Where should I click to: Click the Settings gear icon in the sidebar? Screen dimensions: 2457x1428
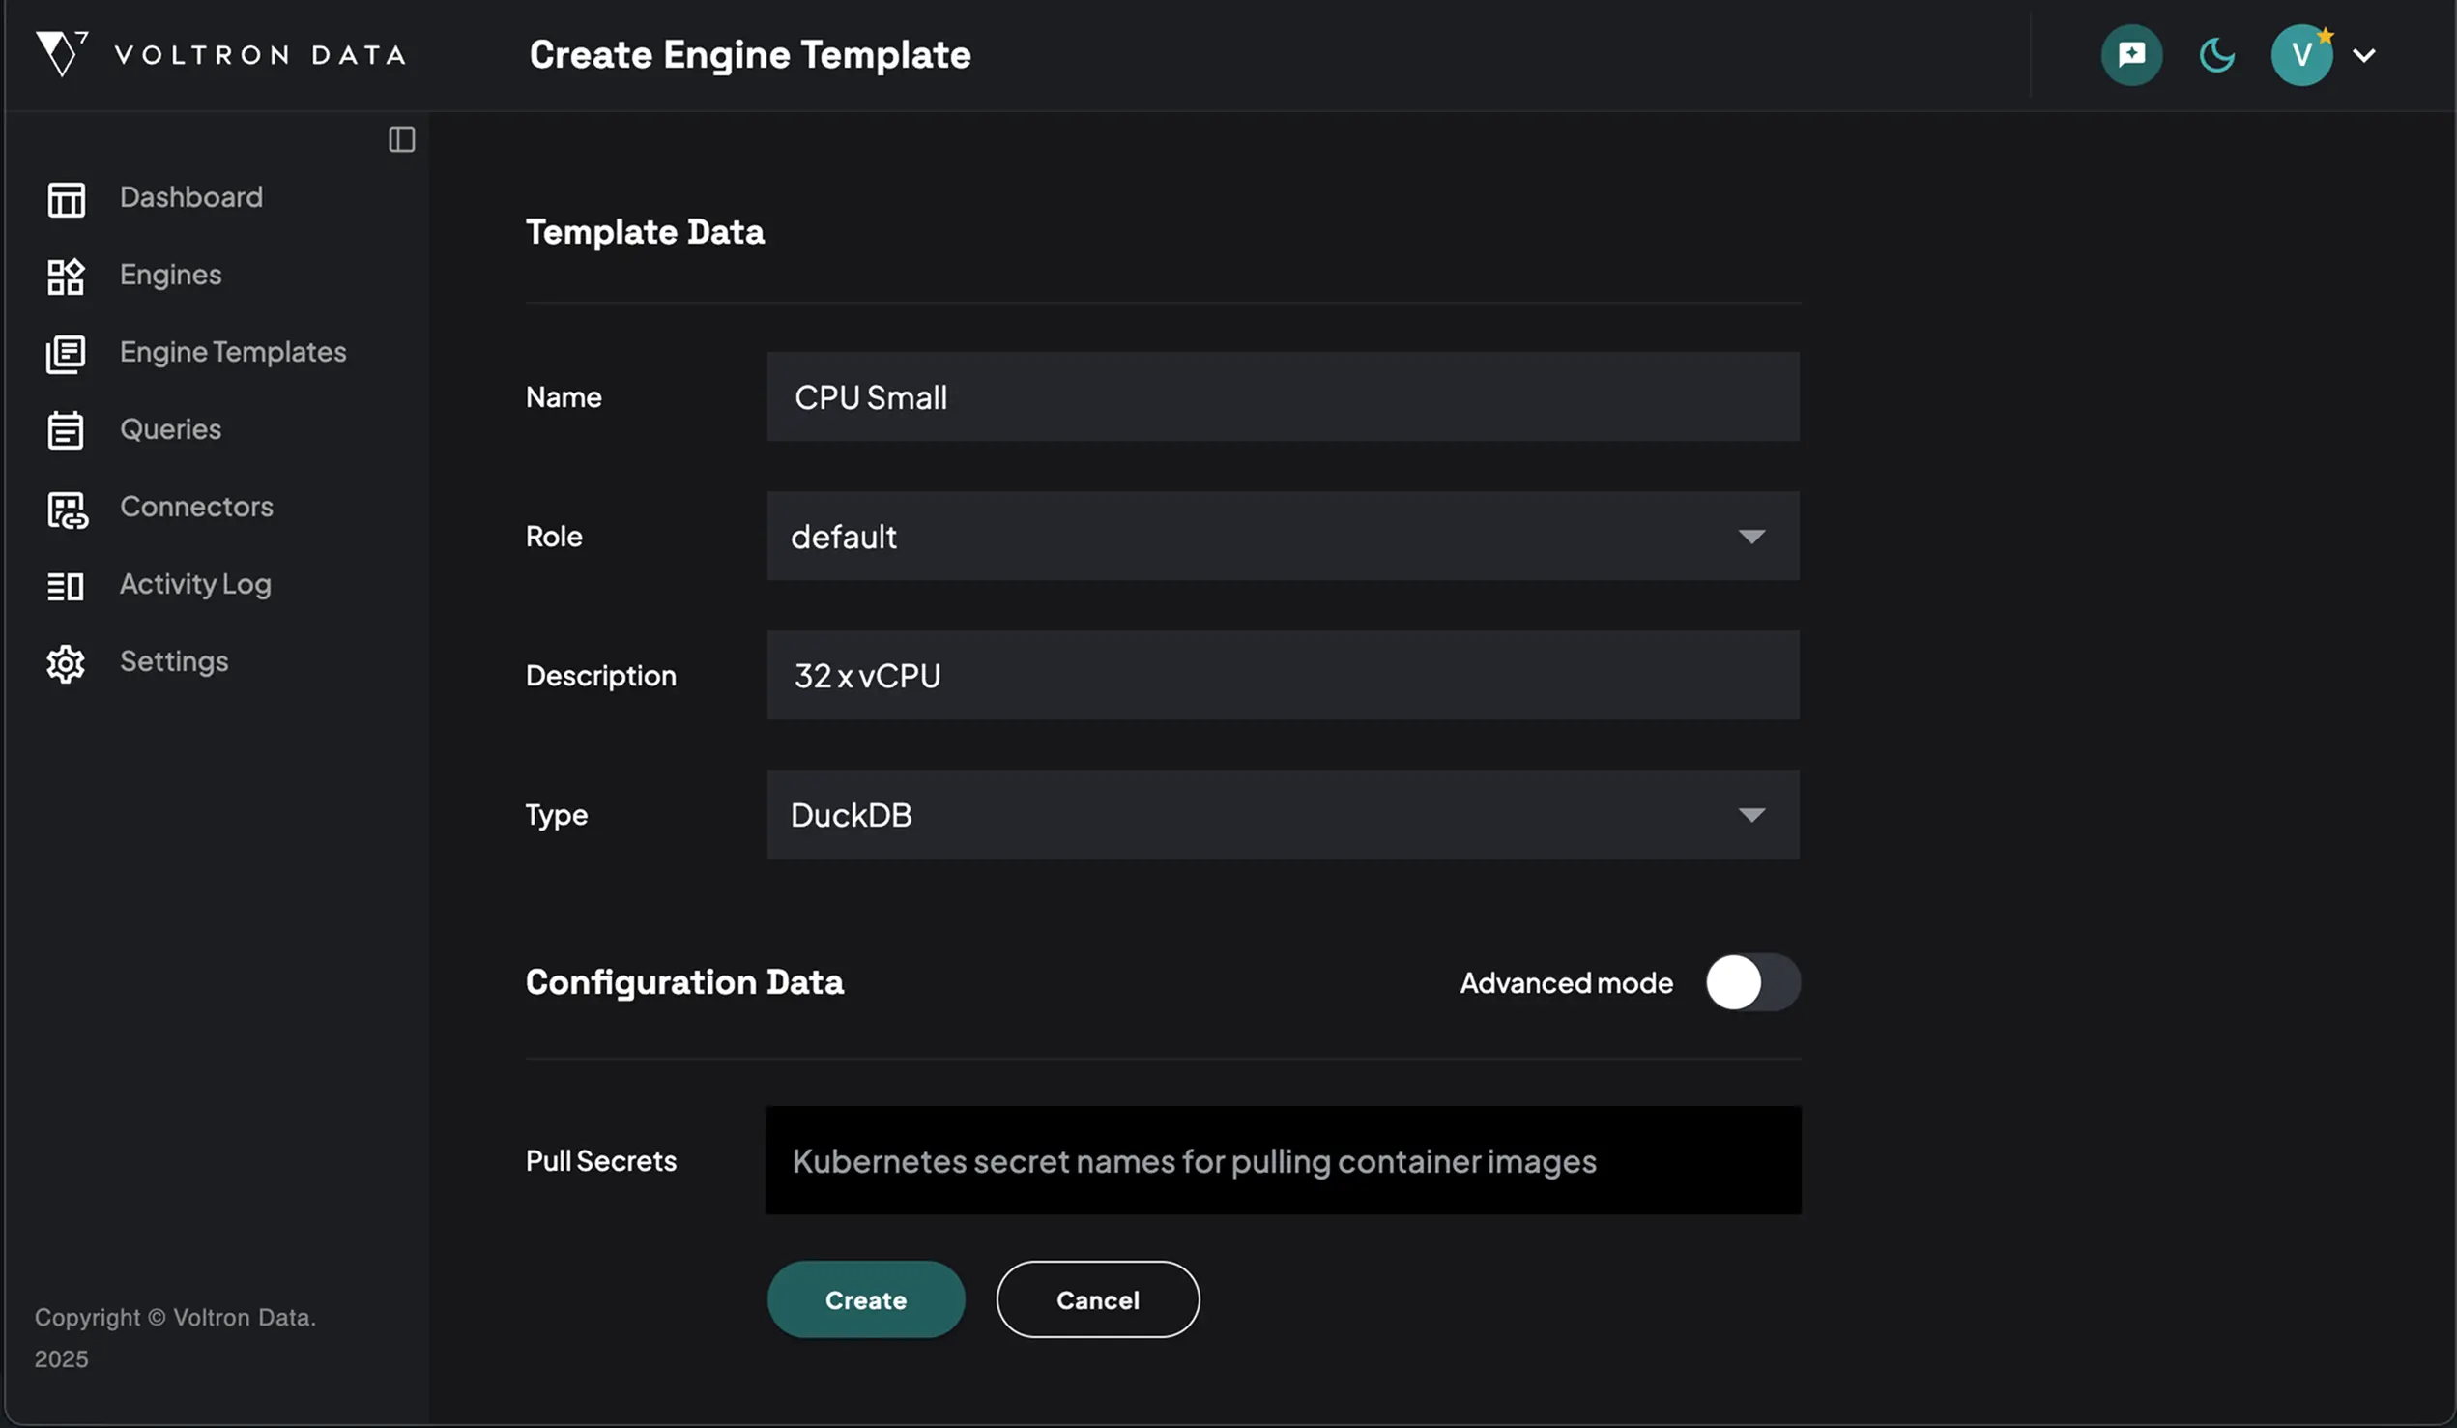click(67, 663)
